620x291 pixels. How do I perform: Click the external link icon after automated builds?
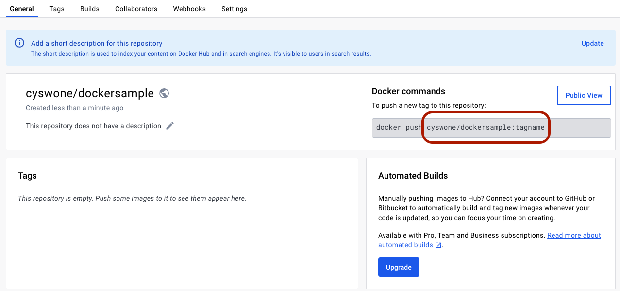(438, 245)
